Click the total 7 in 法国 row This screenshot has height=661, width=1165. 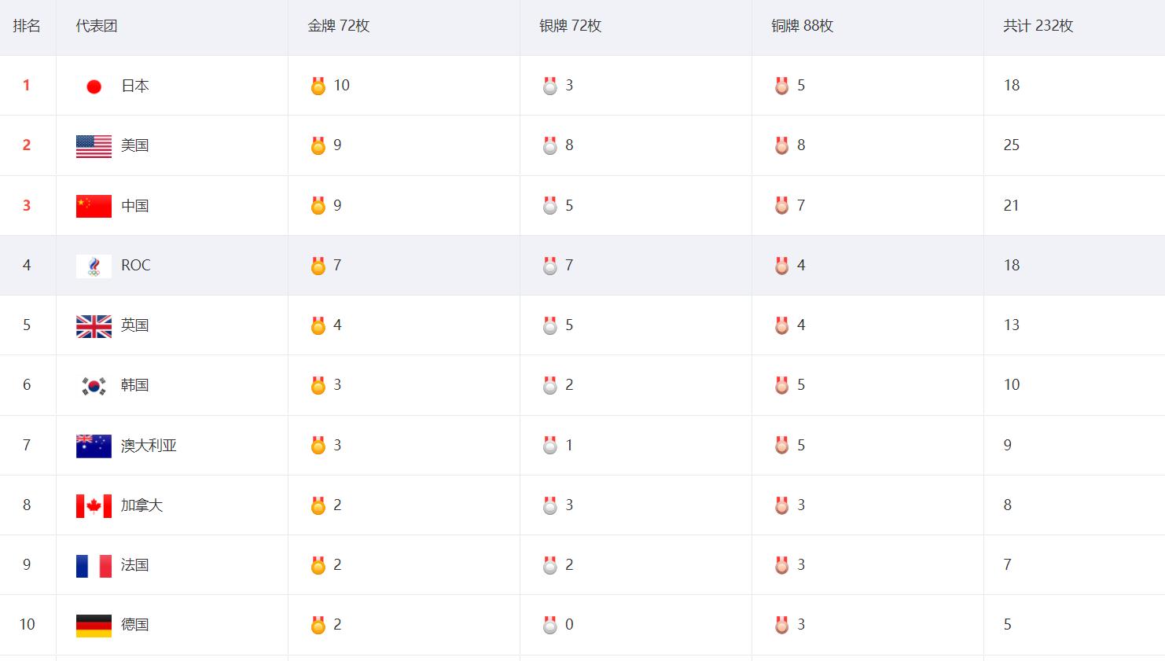pos(1008,565)
